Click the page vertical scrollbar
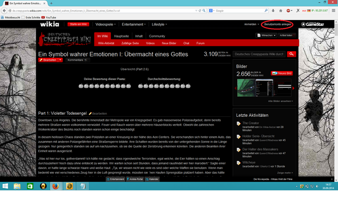338x214 pixels. [336, 101]
